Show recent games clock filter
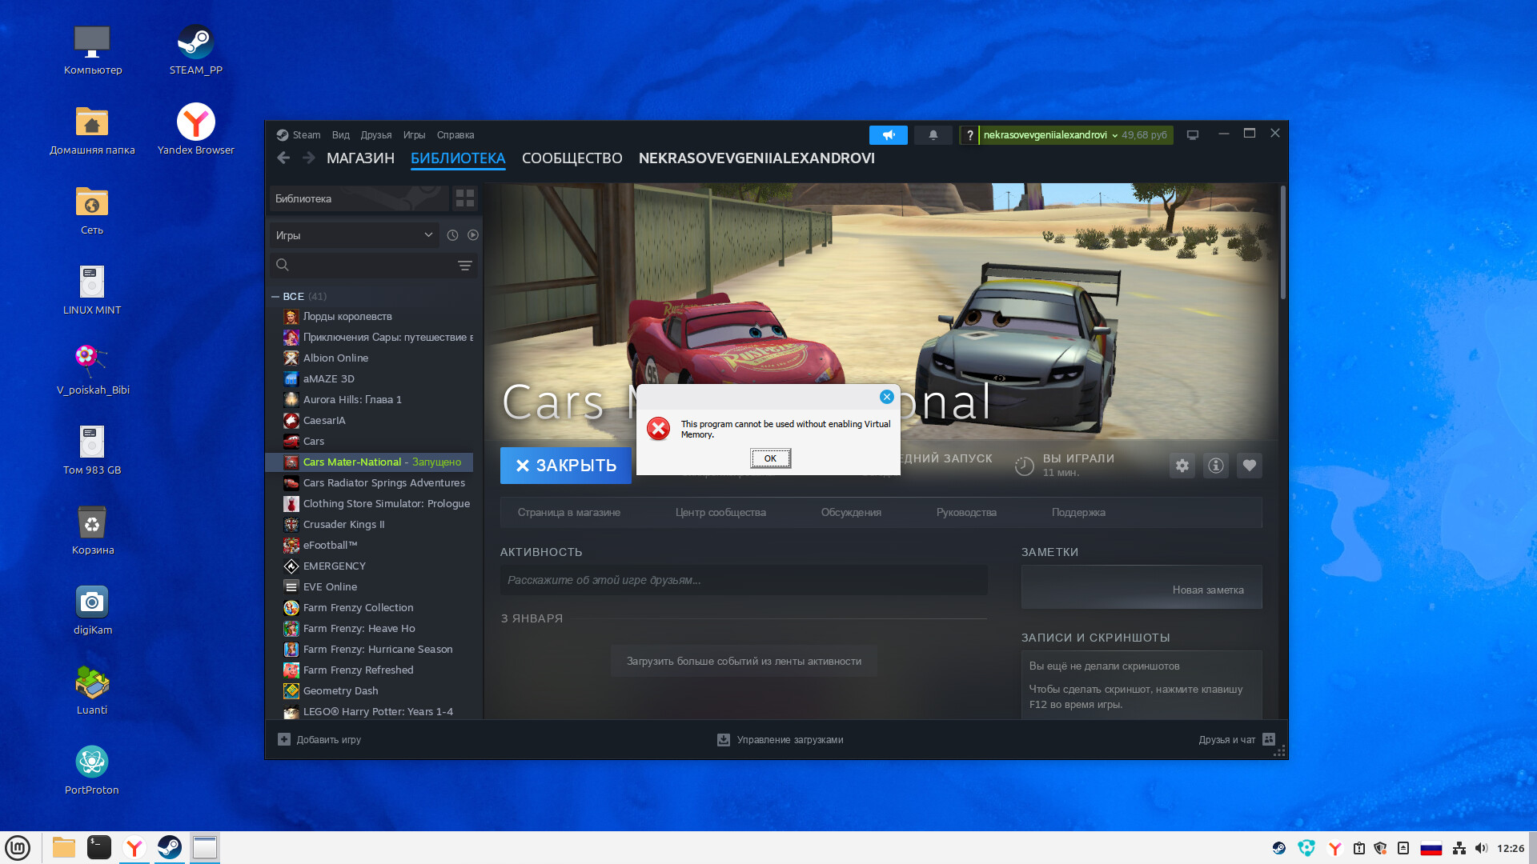 pos(452,235)
